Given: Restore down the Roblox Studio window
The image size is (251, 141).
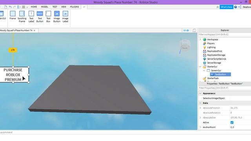Looking at the screenshot, I should [x=246, y=2].
